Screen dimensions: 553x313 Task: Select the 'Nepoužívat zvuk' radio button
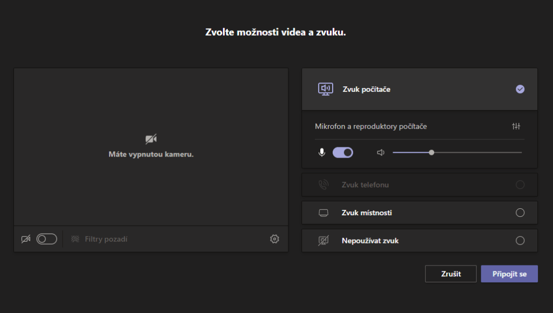click(520, 241)
